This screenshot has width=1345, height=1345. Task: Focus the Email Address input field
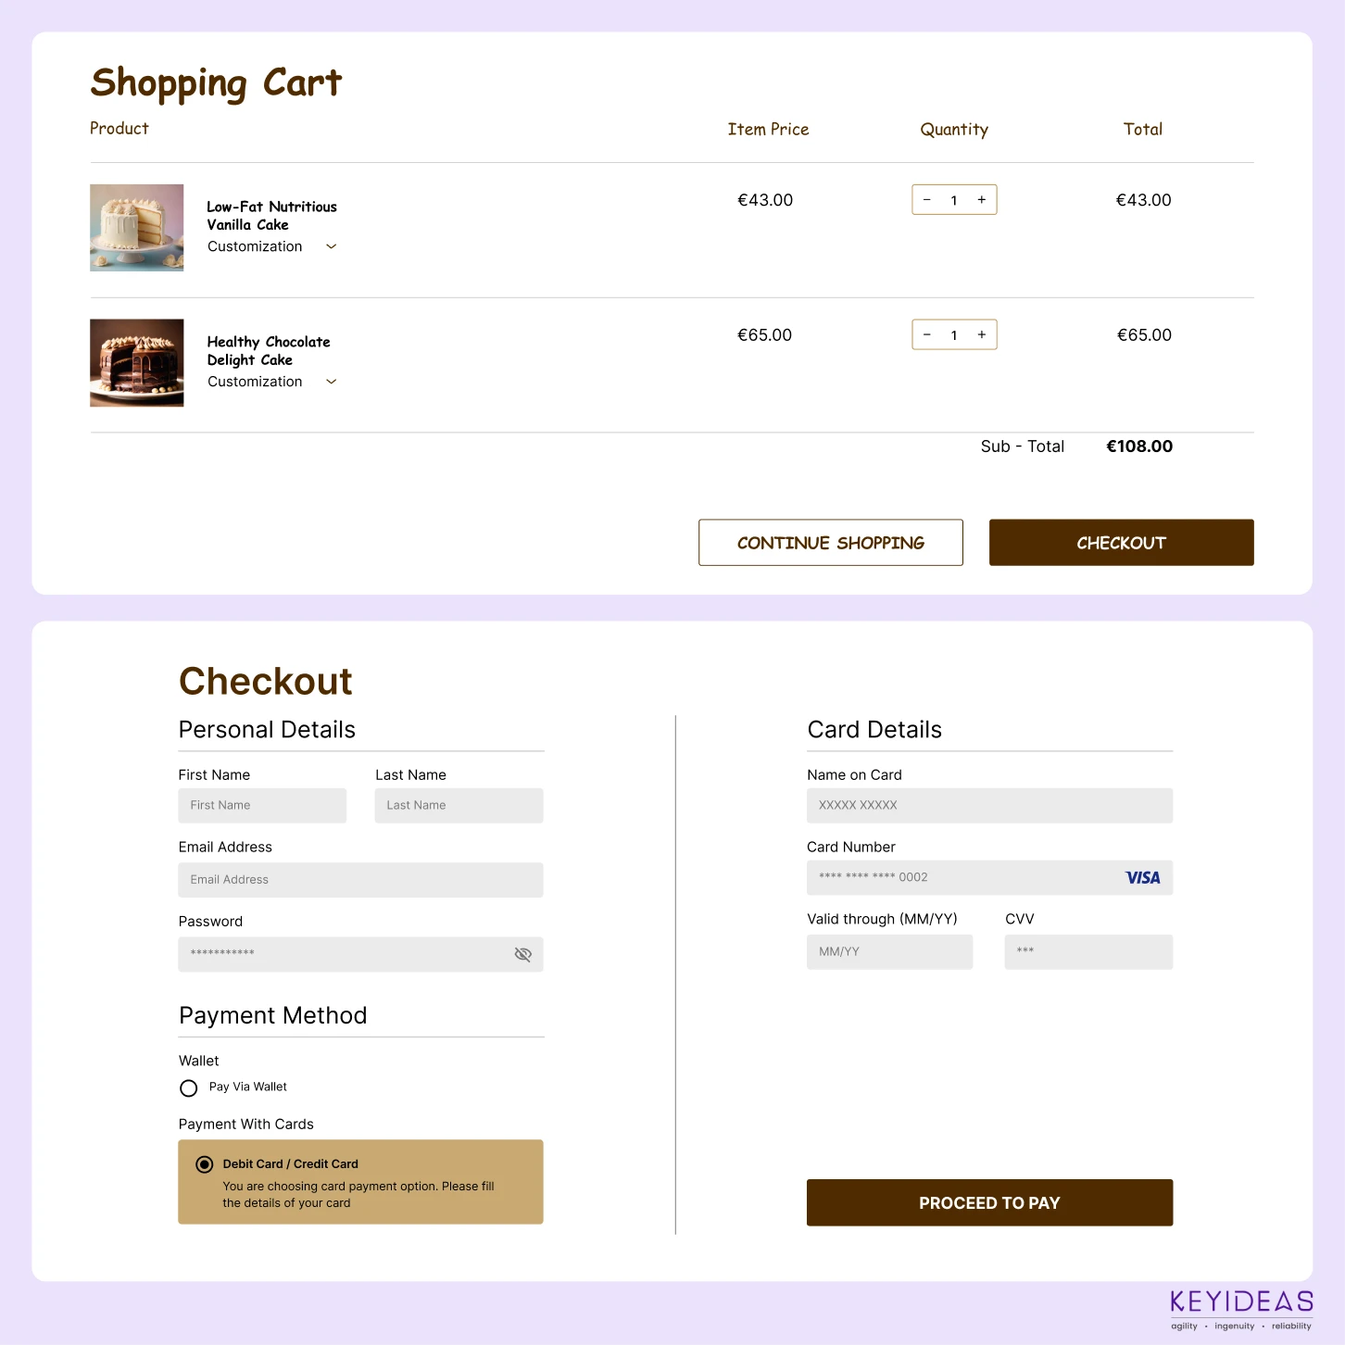point(360,880)
